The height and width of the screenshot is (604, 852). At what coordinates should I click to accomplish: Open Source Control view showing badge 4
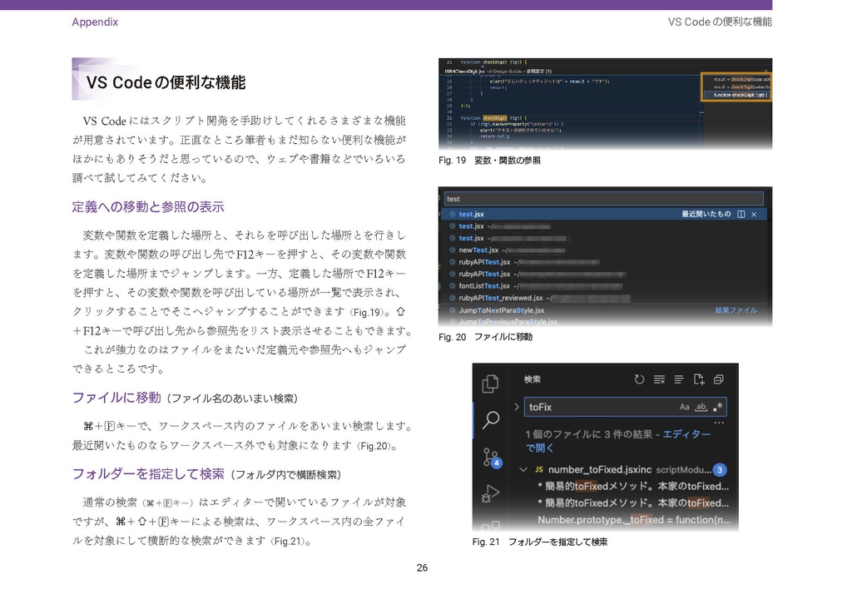pos(490,457)
